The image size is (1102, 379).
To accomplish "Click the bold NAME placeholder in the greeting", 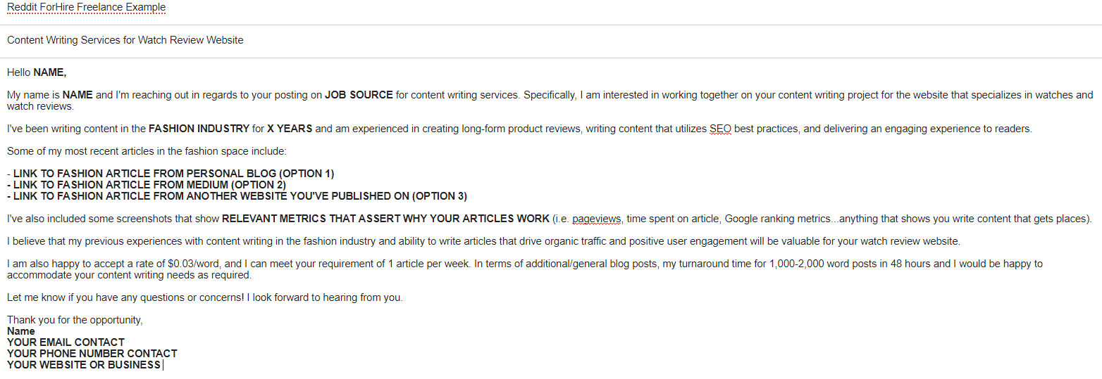I will [x=49, y=72].
